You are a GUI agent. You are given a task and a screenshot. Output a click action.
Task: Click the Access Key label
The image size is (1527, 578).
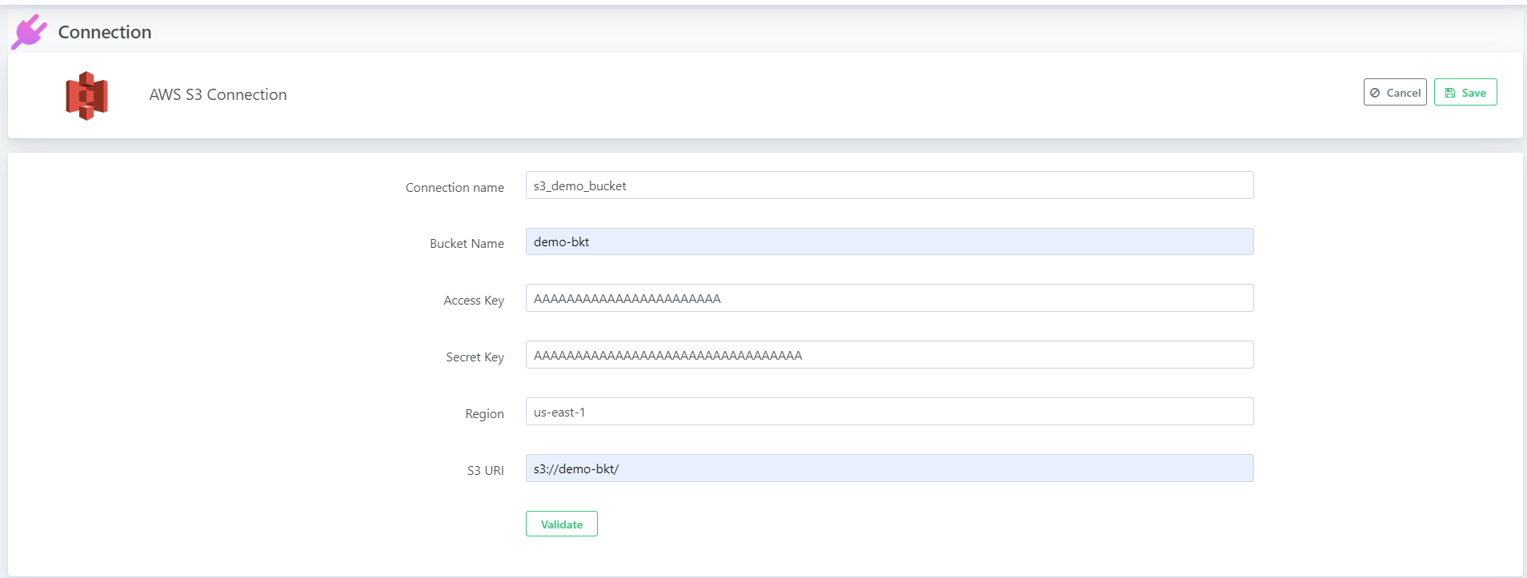(x=474, y=300)
